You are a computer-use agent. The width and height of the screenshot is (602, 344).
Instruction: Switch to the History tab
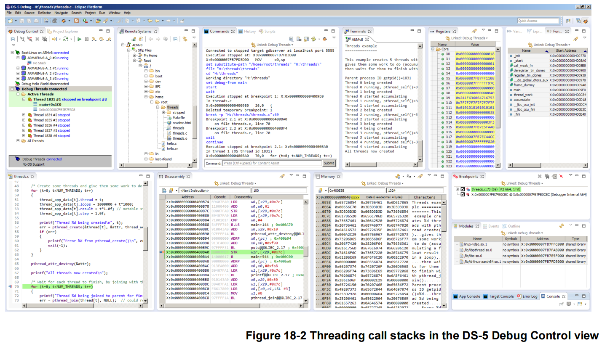247,31
